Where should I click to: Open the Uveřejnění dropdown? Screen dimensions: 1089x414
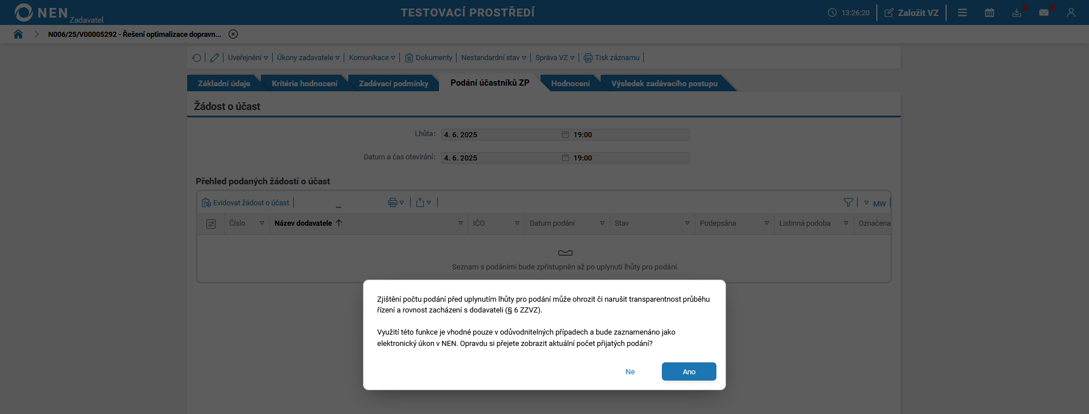tap(247, 57)
